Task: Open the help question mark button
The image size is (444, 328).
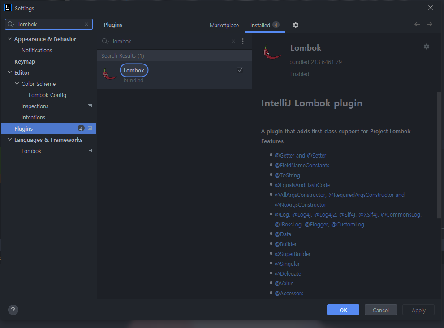Action: (13, 310)
